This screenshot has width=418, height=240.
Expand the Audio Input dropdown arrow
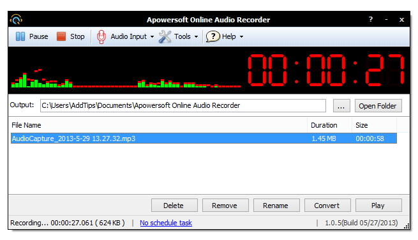click(153, 37)
